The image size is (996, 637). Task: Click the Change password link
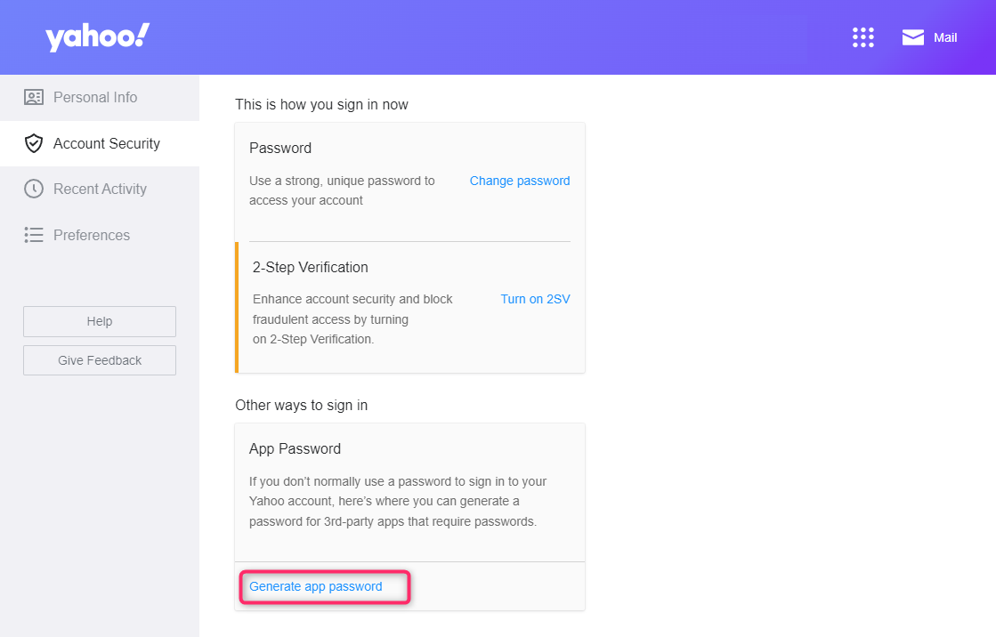click(520, 181)
